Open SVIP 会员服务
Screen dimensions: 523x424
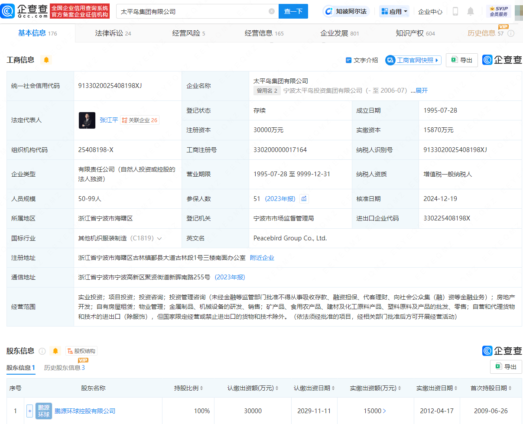tap(498, 12)
